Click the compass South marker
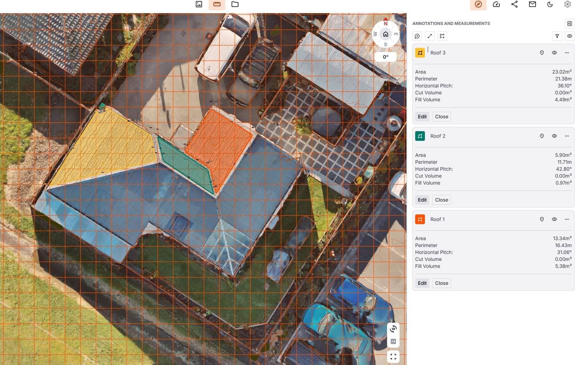This screenshot has width=578, height=365. click(386, 45)
